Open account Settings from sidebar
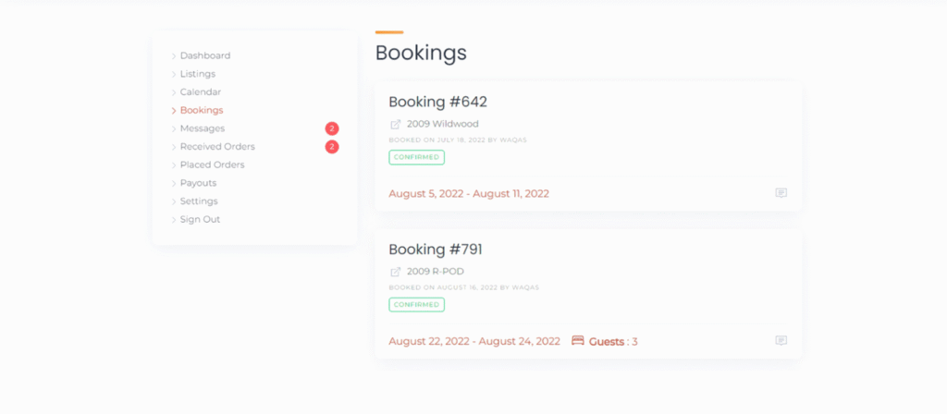This screenshot has width=947, height=414. [199, 201]
